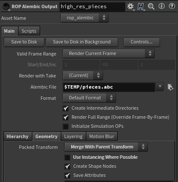The height and width of the screenshot is (182, 178).
Task: Open the node help question icon
Action: (172, 6)
